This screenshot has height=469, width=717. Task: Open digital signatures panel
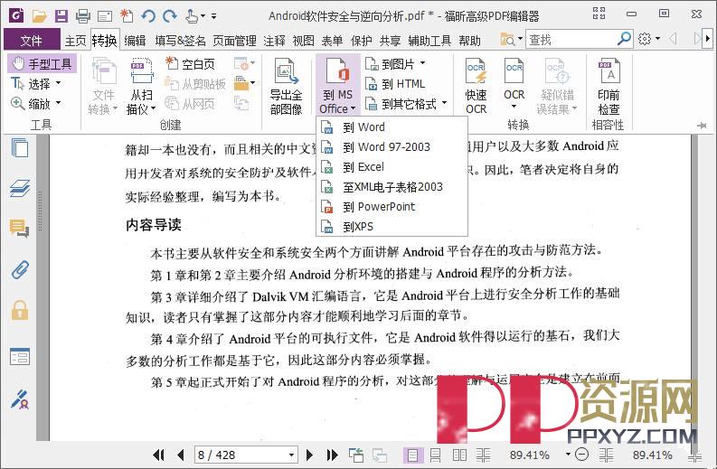pos(20,399)
